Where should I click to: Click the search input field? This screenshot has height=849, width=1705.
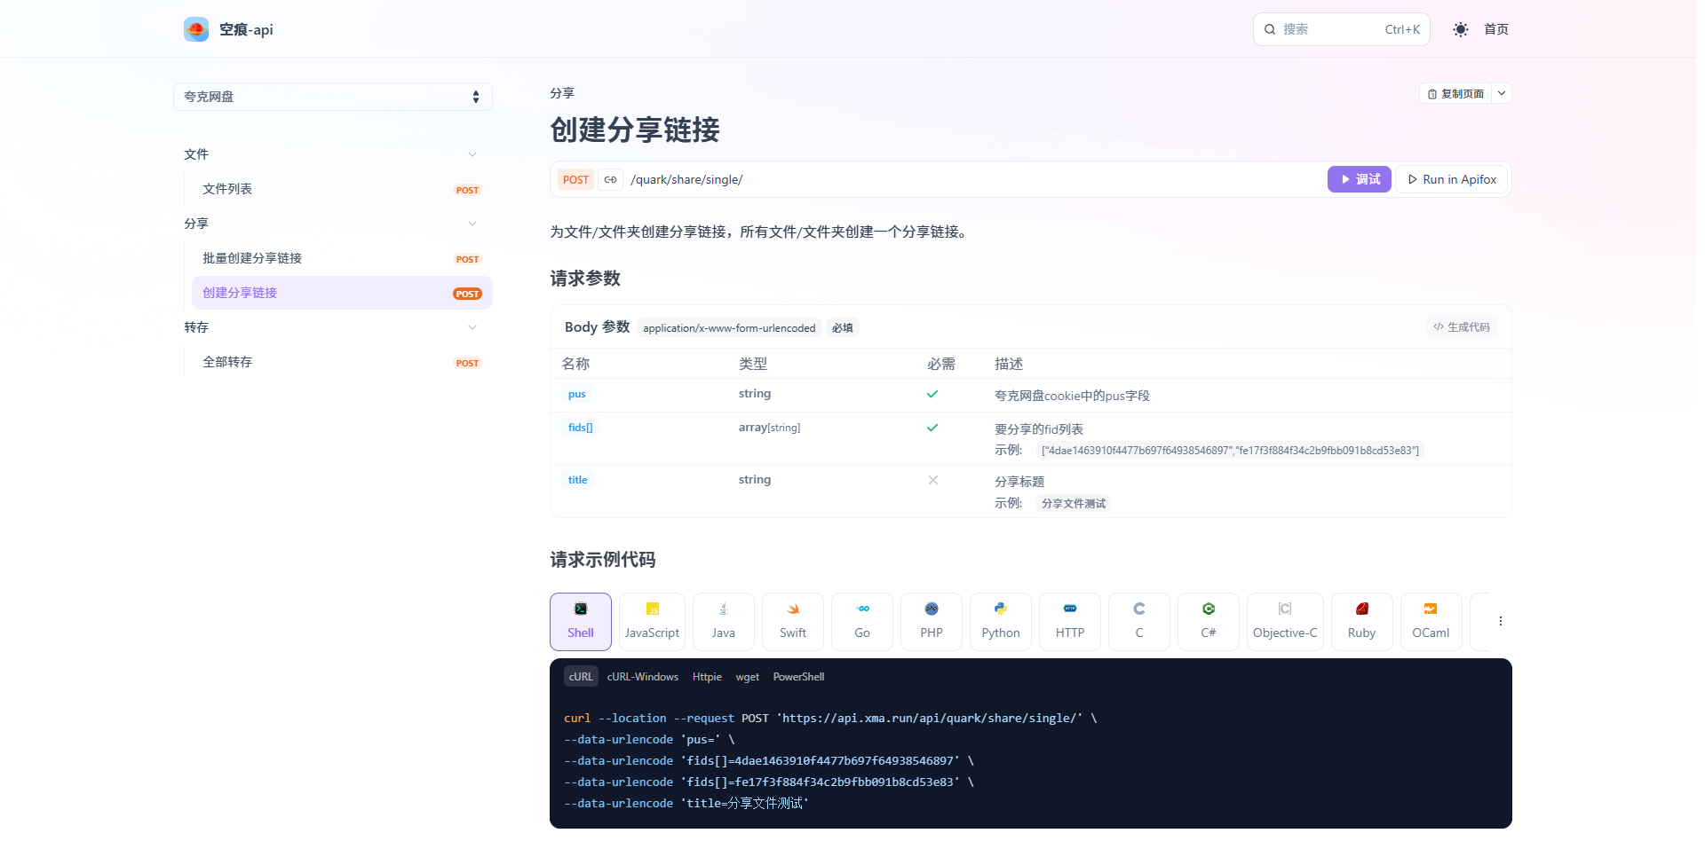click(1340, 28)
